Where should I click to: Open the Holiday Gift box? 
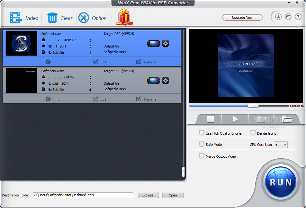click(x=124, y=17)
